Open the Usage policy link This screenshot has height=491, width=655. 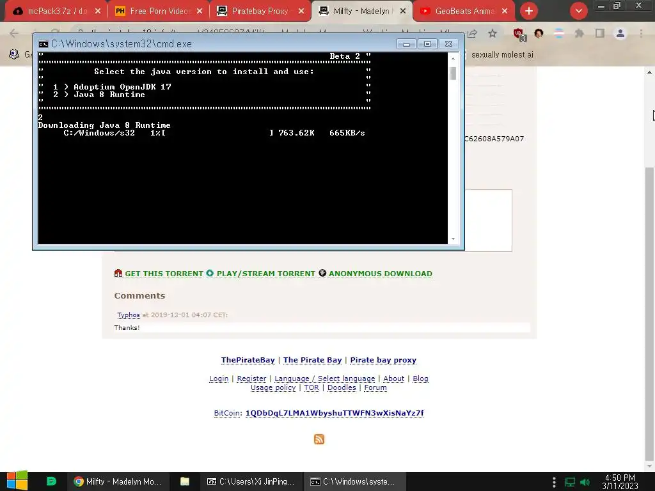click(272, 387)
